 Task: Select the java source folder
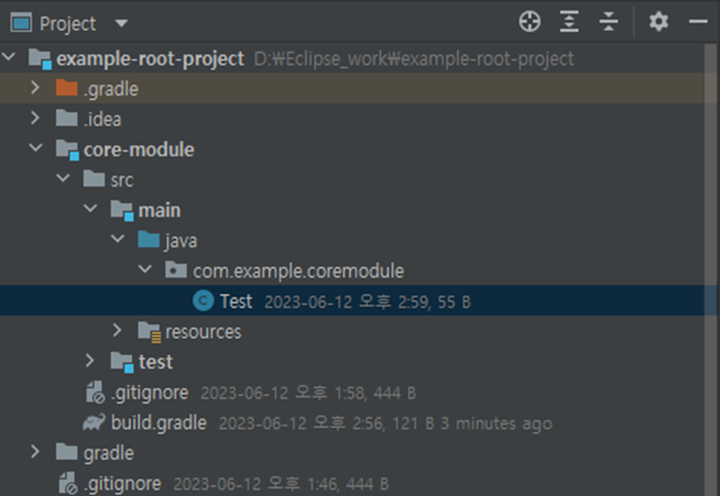(182, 241)
